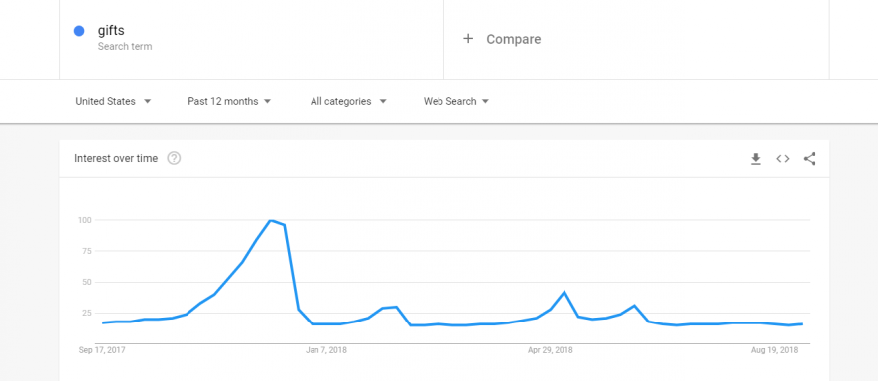Open the Interest over time help icon
The width and height of the screenshot is (878, 386).
[x=175, y=158]
